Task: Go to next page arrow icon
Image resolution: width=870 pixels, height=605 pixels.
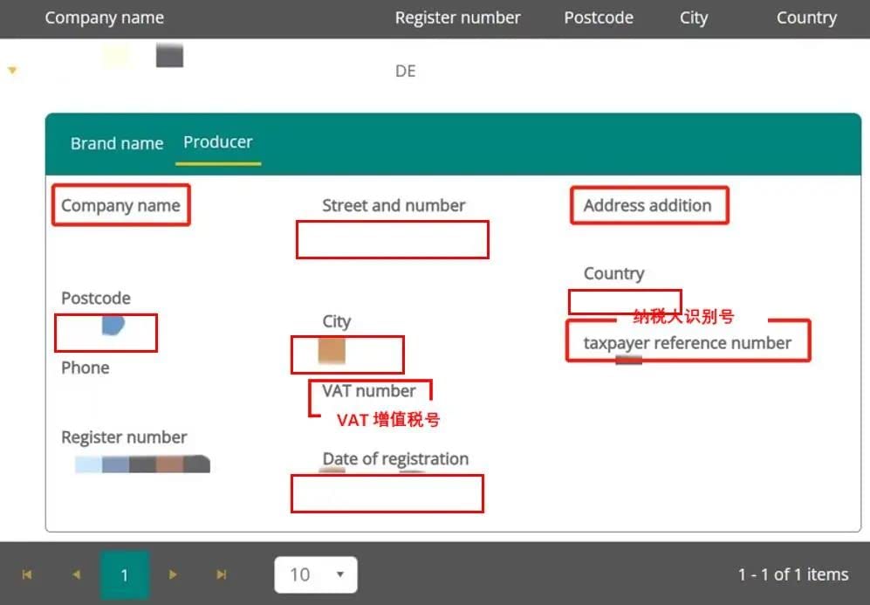Action: coord(173,574)
